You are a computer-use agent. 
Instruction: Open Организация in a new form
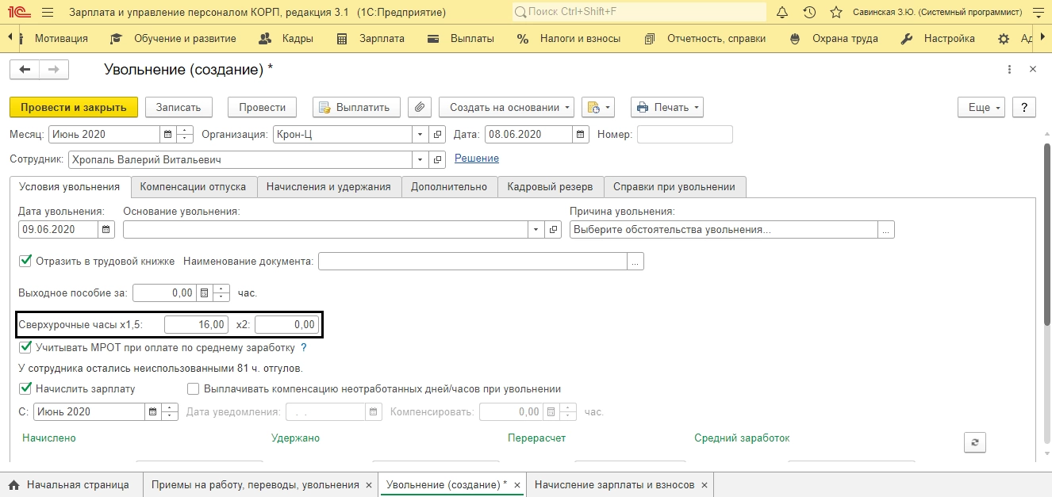pyautogui.click(x=439, y=135)
